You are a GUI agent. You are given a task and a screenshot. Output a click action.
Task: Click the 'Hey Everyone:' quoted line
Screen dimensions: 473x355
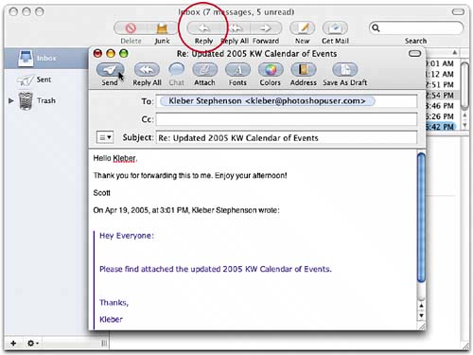pos(127,236)
